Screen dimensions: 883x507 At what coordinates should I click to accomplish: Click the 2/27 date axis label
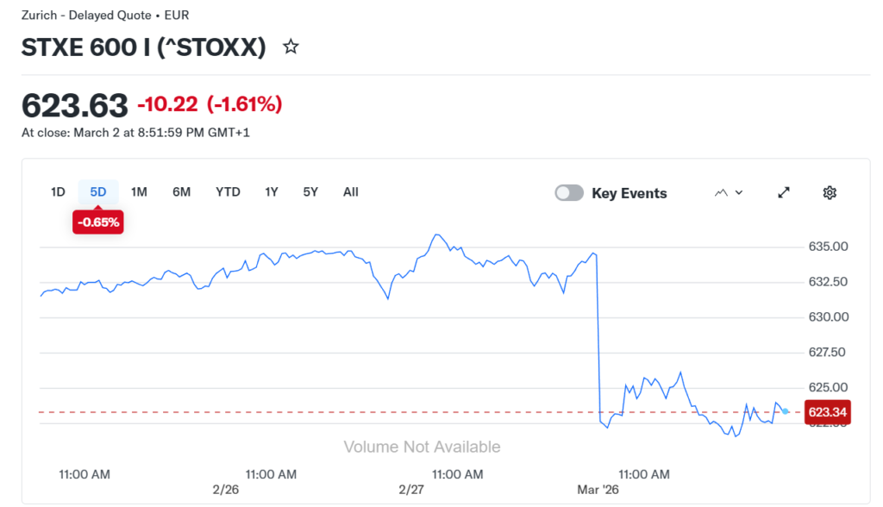412,489
